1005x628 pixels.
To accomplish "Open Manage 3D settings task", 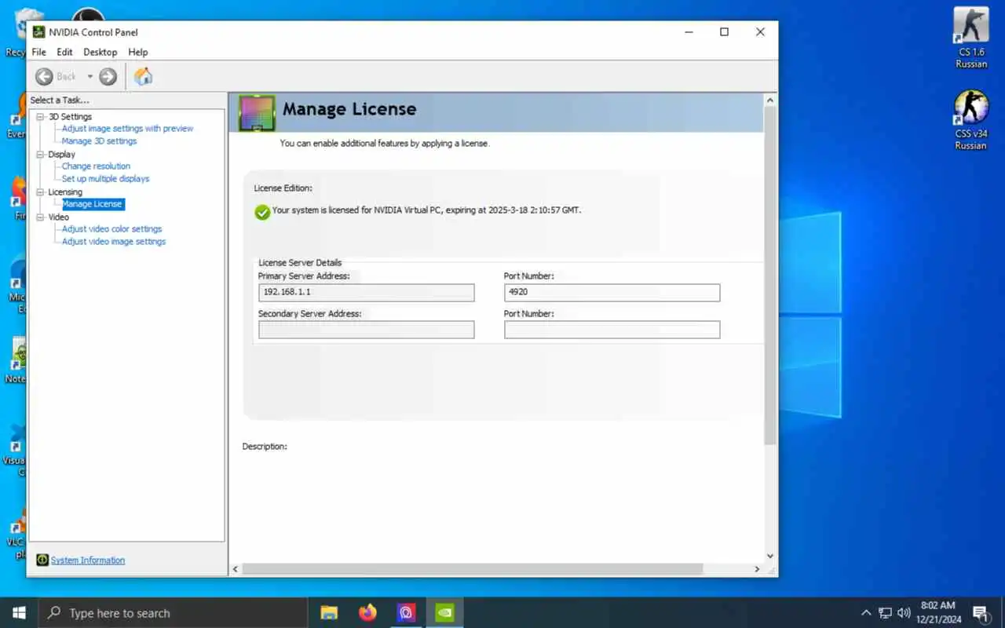I will pyautogui.click(x=99, y=141).
